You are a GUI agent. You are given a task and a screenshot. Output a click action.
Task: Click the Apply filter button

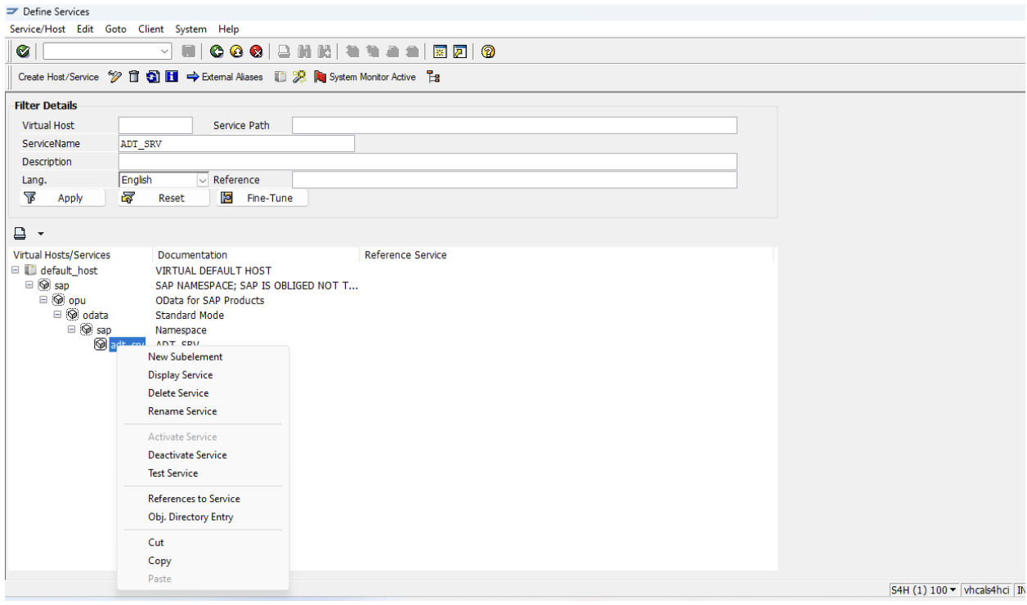pos(62,198)
